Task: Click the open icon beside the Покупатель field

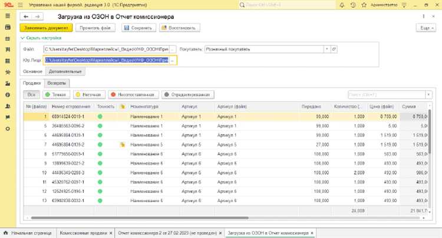Action: [x=334, y=49]
